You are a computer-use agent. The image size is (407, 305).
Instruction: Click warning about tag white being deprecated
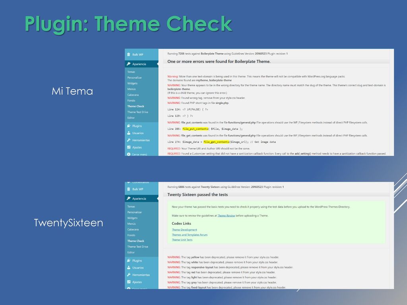[x=223, y=262]
